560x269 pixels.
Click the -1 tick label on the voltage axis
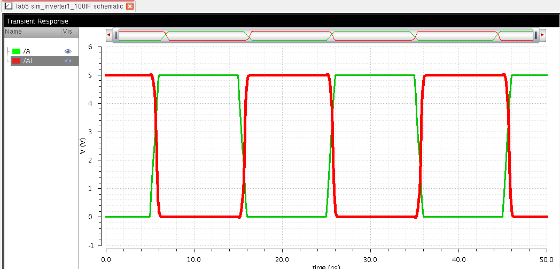click(90, 245)
